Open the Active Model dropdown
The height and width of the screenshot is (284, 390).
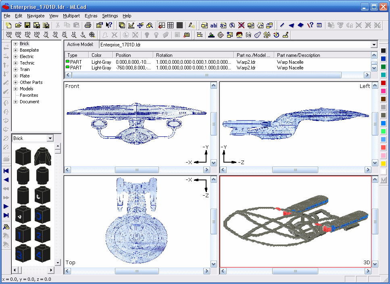click(x=374, y=44)
